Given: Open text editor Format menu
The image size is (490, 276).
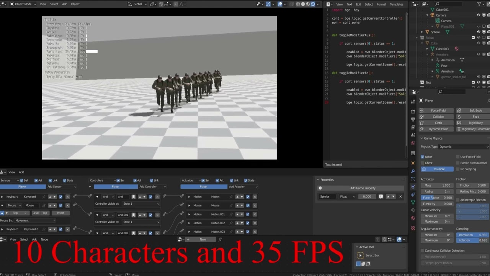Looking at the screenshot, I should pyautogui.click(x=381, y=4).
